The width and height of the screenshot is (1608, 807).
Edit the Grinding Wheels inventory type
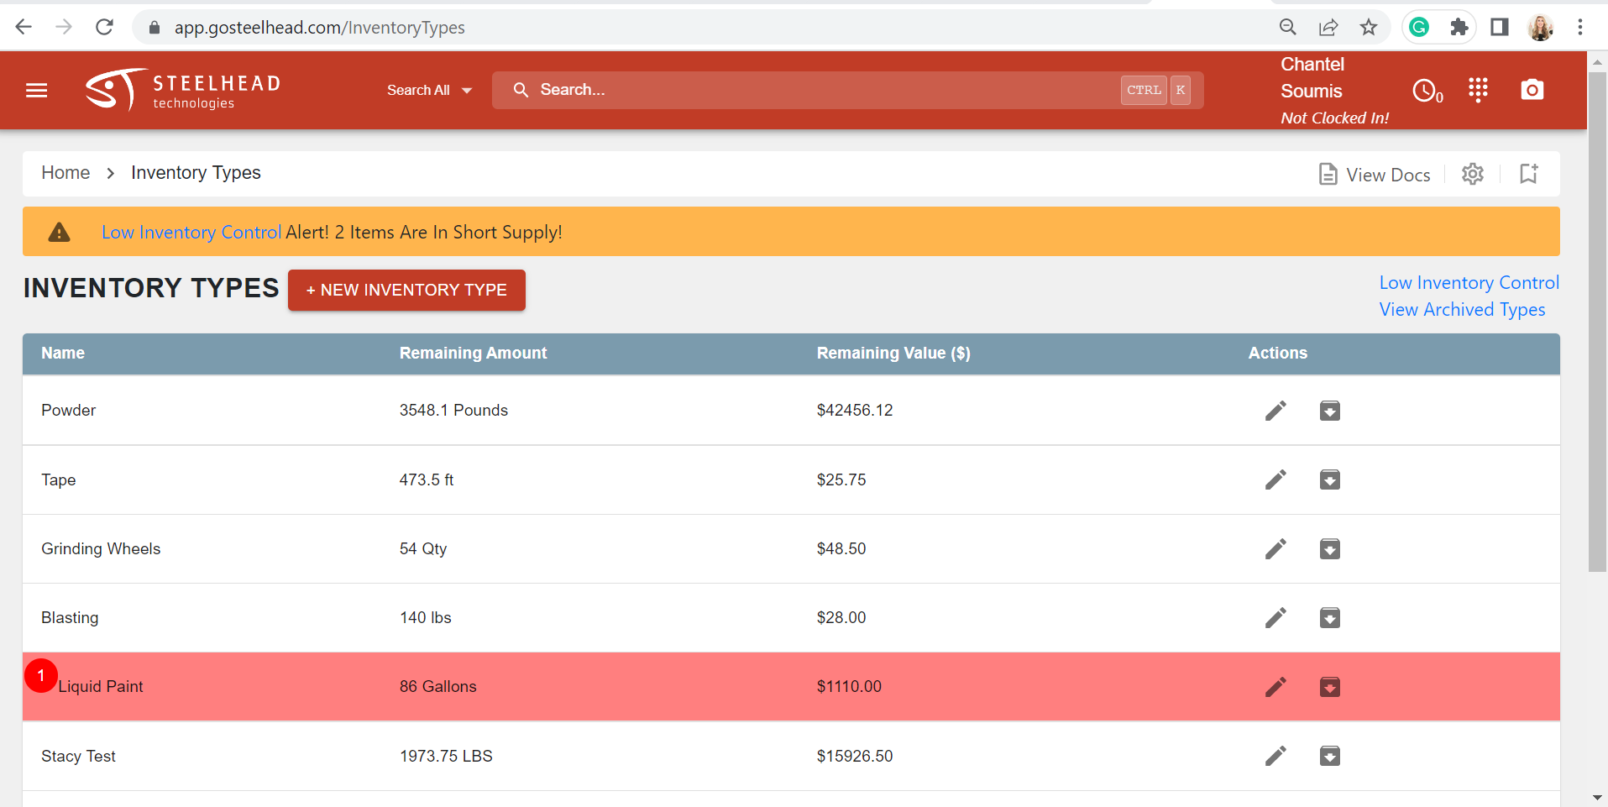pyautogui.click(x=1275, y=549)
